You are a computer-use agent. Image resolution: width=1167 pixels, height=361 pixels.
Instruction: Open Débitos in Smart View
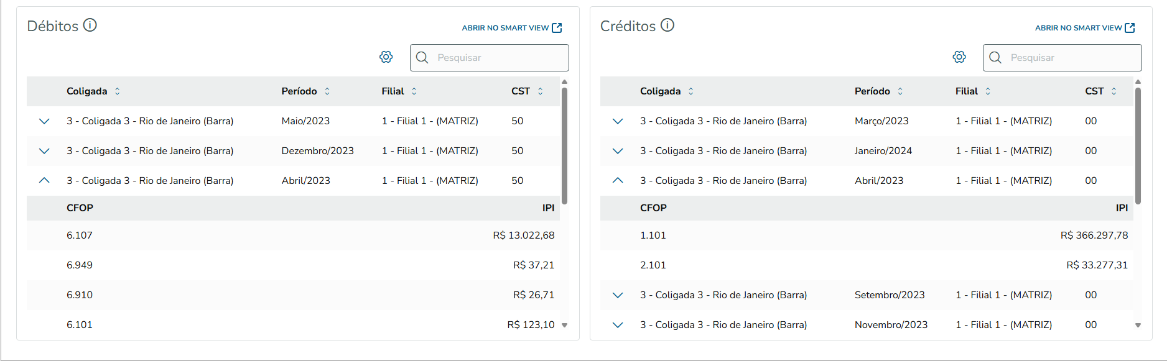pyautogui.click(x=511, y=28)
